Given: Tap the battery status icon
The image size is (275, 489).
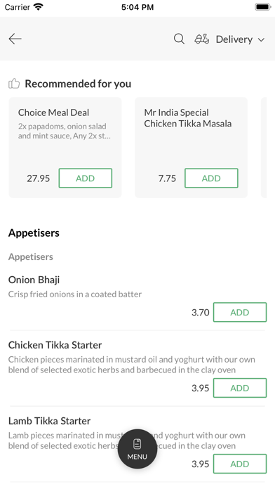Looking at the screenshot, I should 263,7.
